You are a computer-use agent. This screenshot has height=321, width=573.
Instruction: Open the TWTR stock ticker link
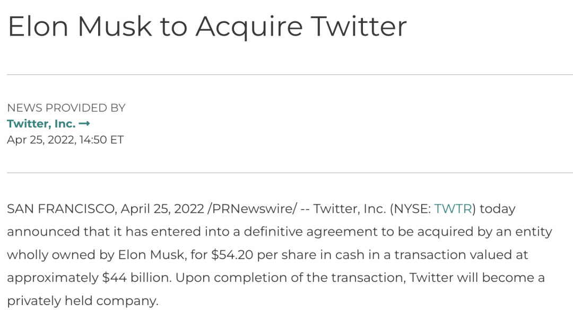pyautogui.click(x=453, y=209)
